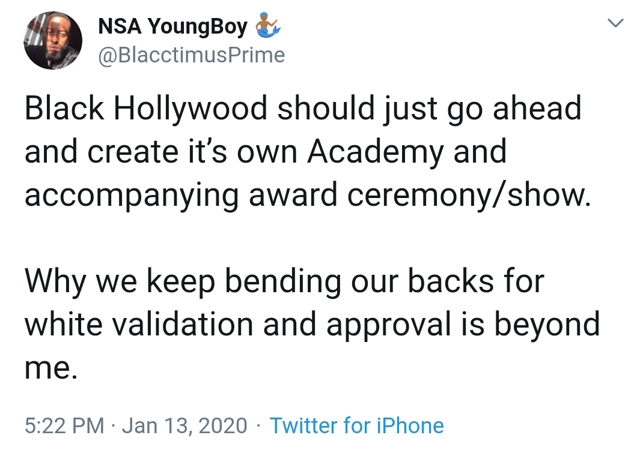Click the 5:22 PM timestamp
Image resolution: width=634 pixels, height=450 pixels.
tap(64, 426)
